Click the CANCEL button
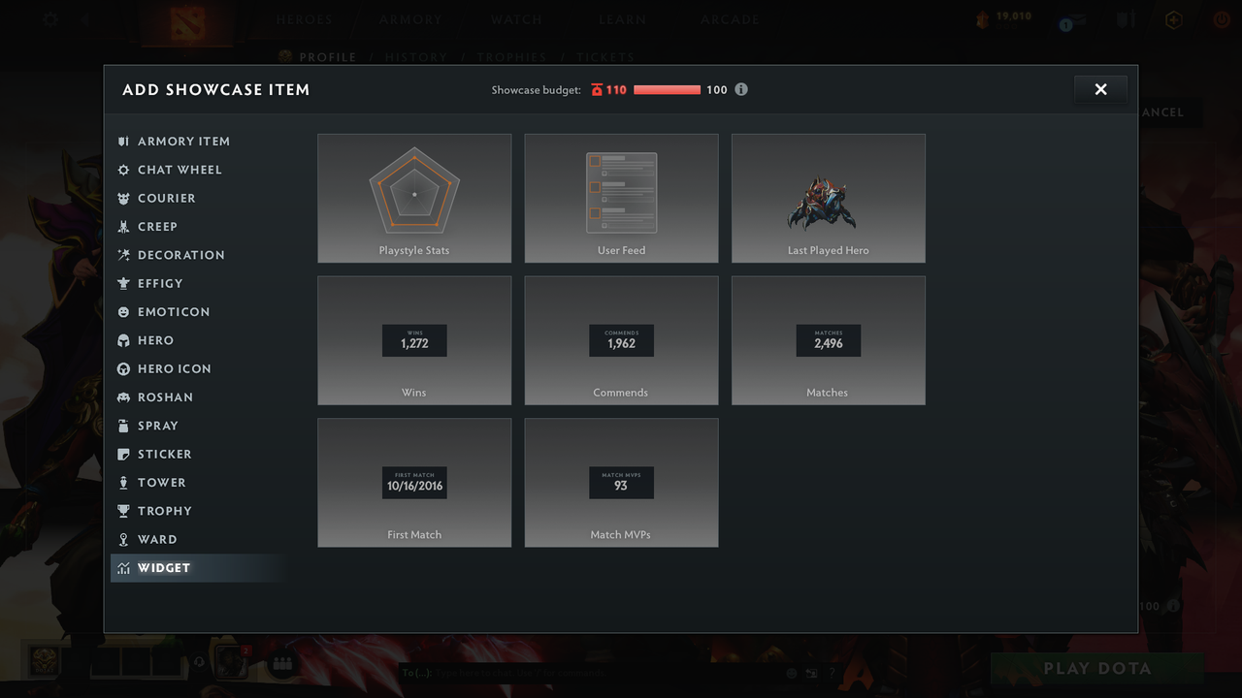1242x698 pixels. (1162, 111)
